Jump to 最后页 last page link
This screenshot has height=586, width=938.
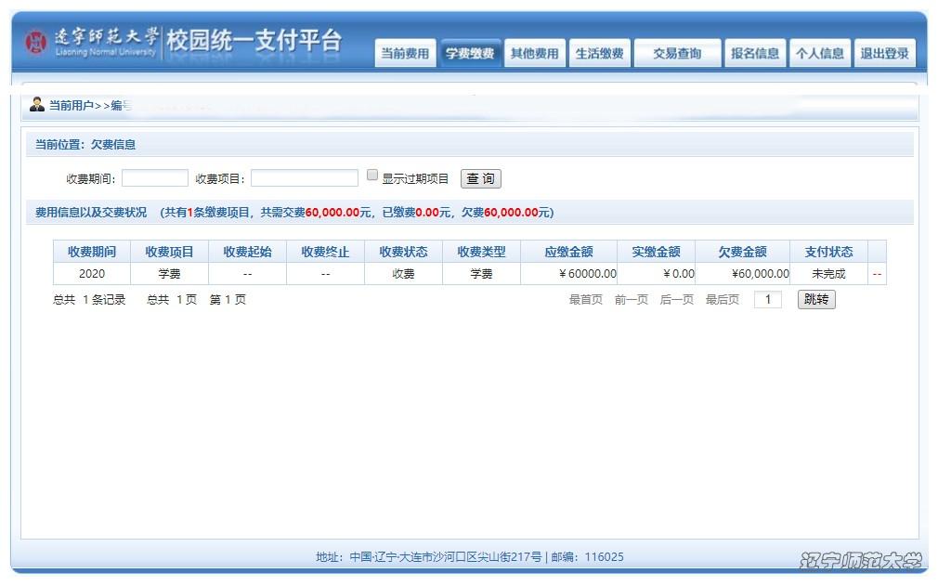[x=722, y=300]
